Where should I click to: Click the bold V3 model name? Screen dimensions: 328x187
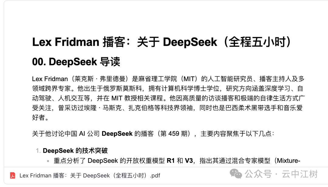click(x=189, y=161)
